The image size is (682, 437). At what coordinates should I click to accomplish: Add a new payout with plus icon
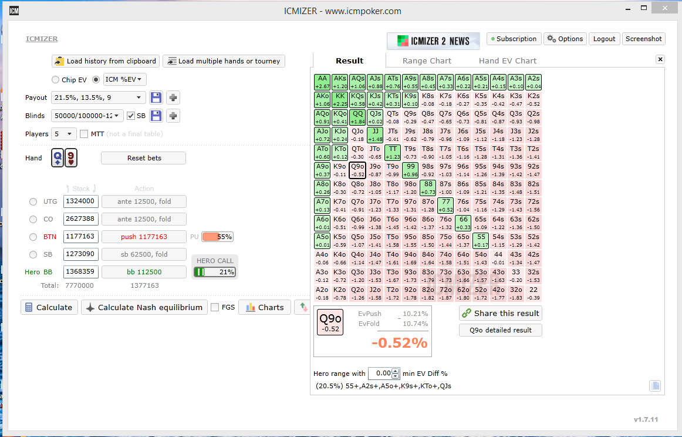(x=173, y=98)
